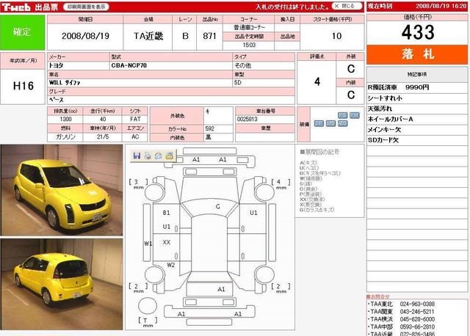Select the lane value B
Image resolution: width=470 pixels, height=336 pixels.
[185, 36]
